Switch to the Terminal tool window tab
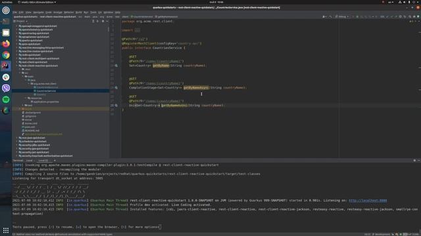The height and width of the screenshot is (236, 421). coord(18,161)
